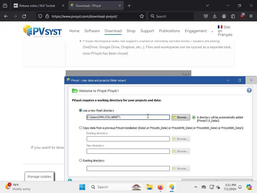Open the PVsyst taskbar icon
This screenshot has width=257, height=193.
tap(171, 187)
